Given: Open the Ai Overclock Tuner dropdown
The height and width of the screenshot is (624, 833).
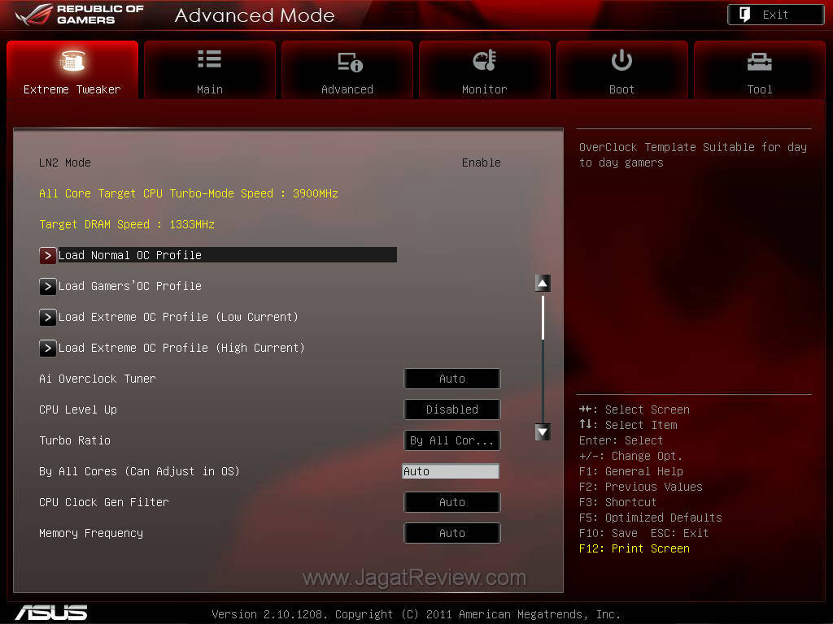Looking at the screenshot, I should click(x=452, y=379).
